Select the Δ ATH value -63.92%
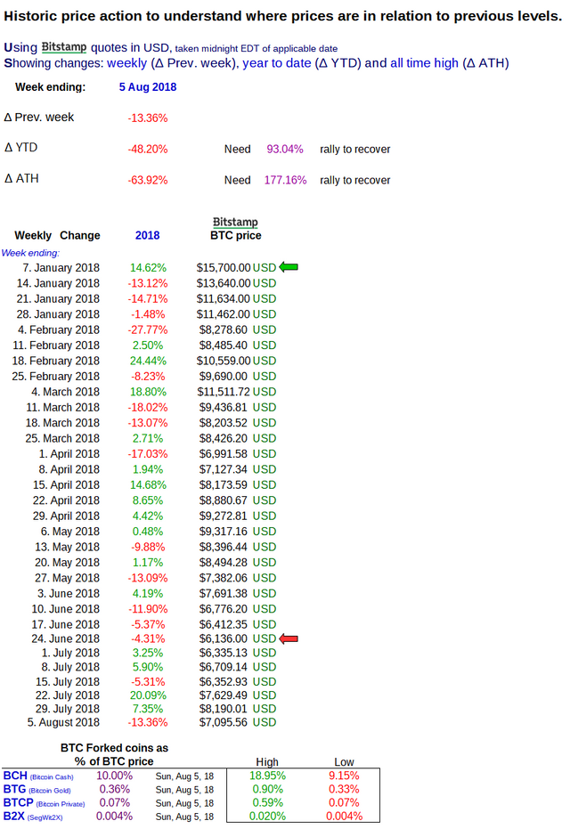This screenshot has height=829, width=570. pos(148,180)
